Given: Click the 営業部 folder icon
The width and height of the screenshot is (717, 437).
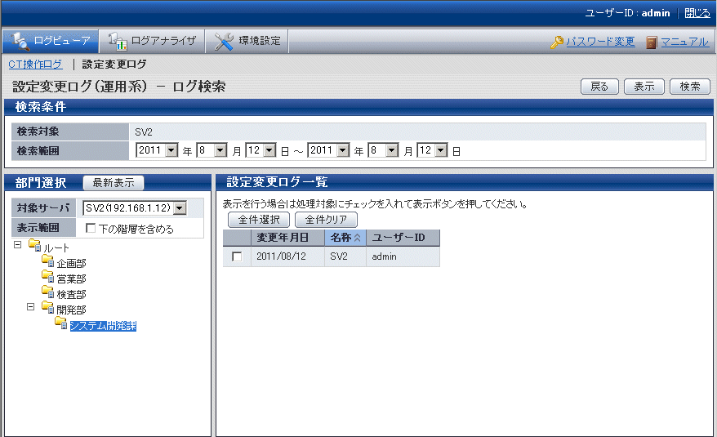Looking at the screenshot, I should (48, 276).
